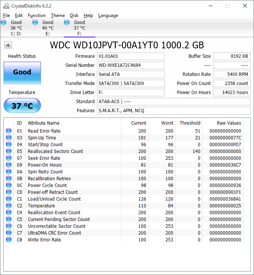The image size is (254, 275).
Task: Open the Theme menu
Action: [58, 15]
